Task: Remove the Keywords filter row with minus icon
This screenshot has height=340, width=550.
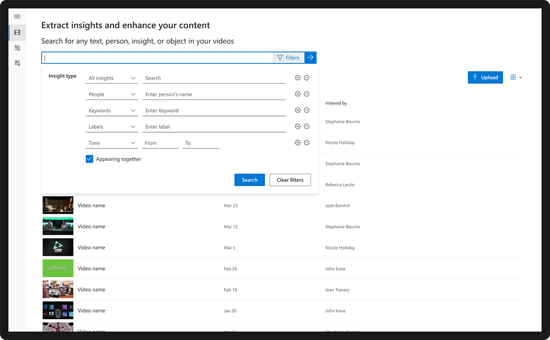Action: pyautogui.click(x=306, y=110)
